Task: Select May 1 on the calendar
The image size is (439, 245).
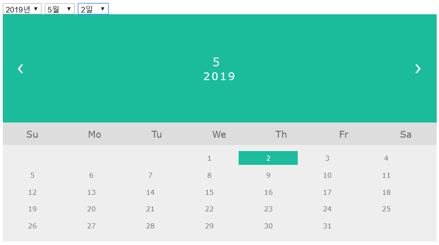Action: point(209,158)
